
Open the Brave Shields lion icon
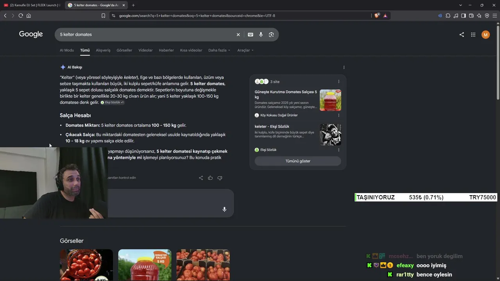[x=377, y=16]
